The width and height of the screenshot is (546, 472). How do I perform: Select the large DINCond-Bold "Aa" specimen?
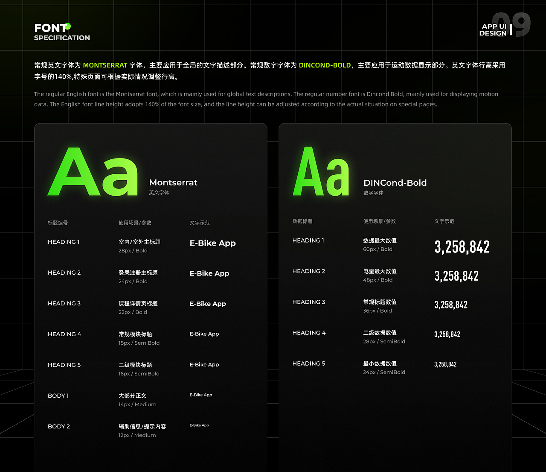coord(321,172)
